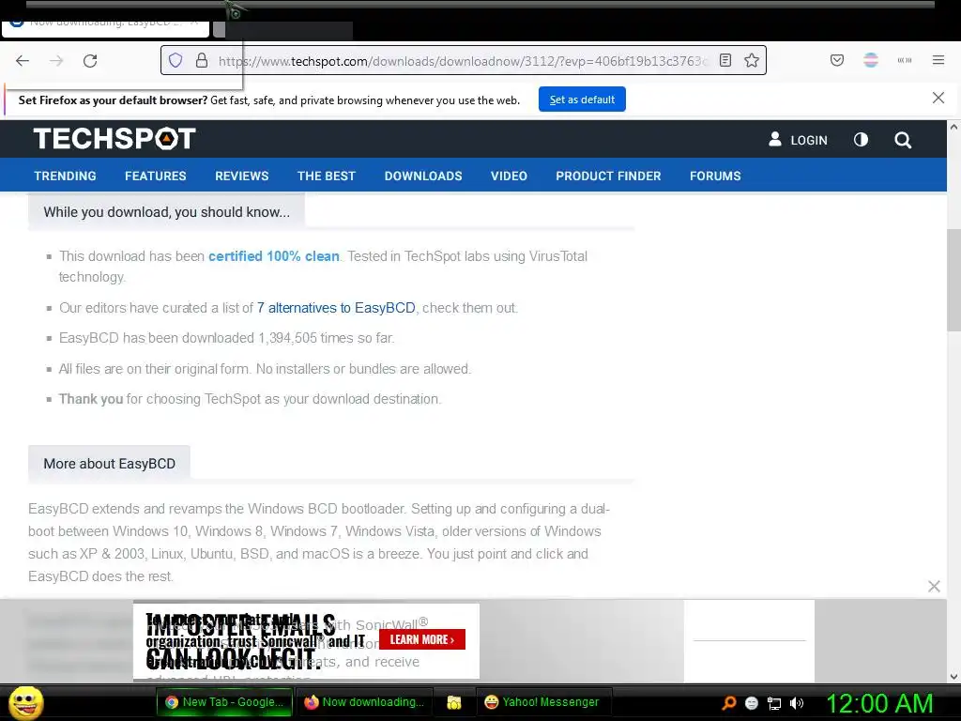Bookmark this page with the star icon
Image resolution: width=961 pixels, height=721 pixels.
click(x=752, y=60)
